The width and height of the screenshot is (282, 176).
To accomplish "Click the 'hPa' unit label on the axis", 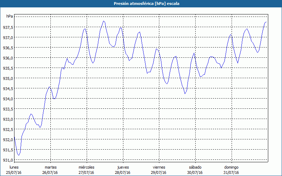I will point(9,16).
